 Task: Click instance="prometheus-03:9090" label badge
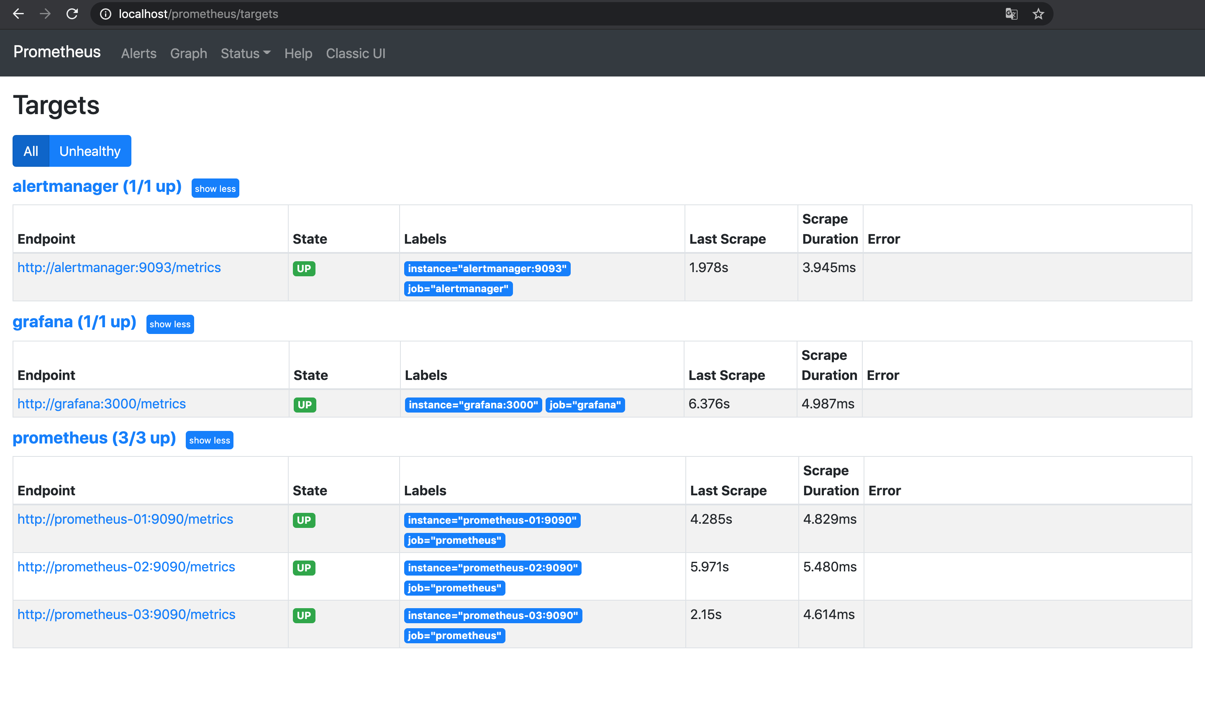pos(494,616)
